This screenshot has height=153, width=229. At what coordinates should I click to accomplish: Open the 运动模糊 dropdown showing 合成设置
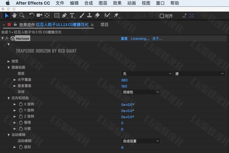click(141, 141)
